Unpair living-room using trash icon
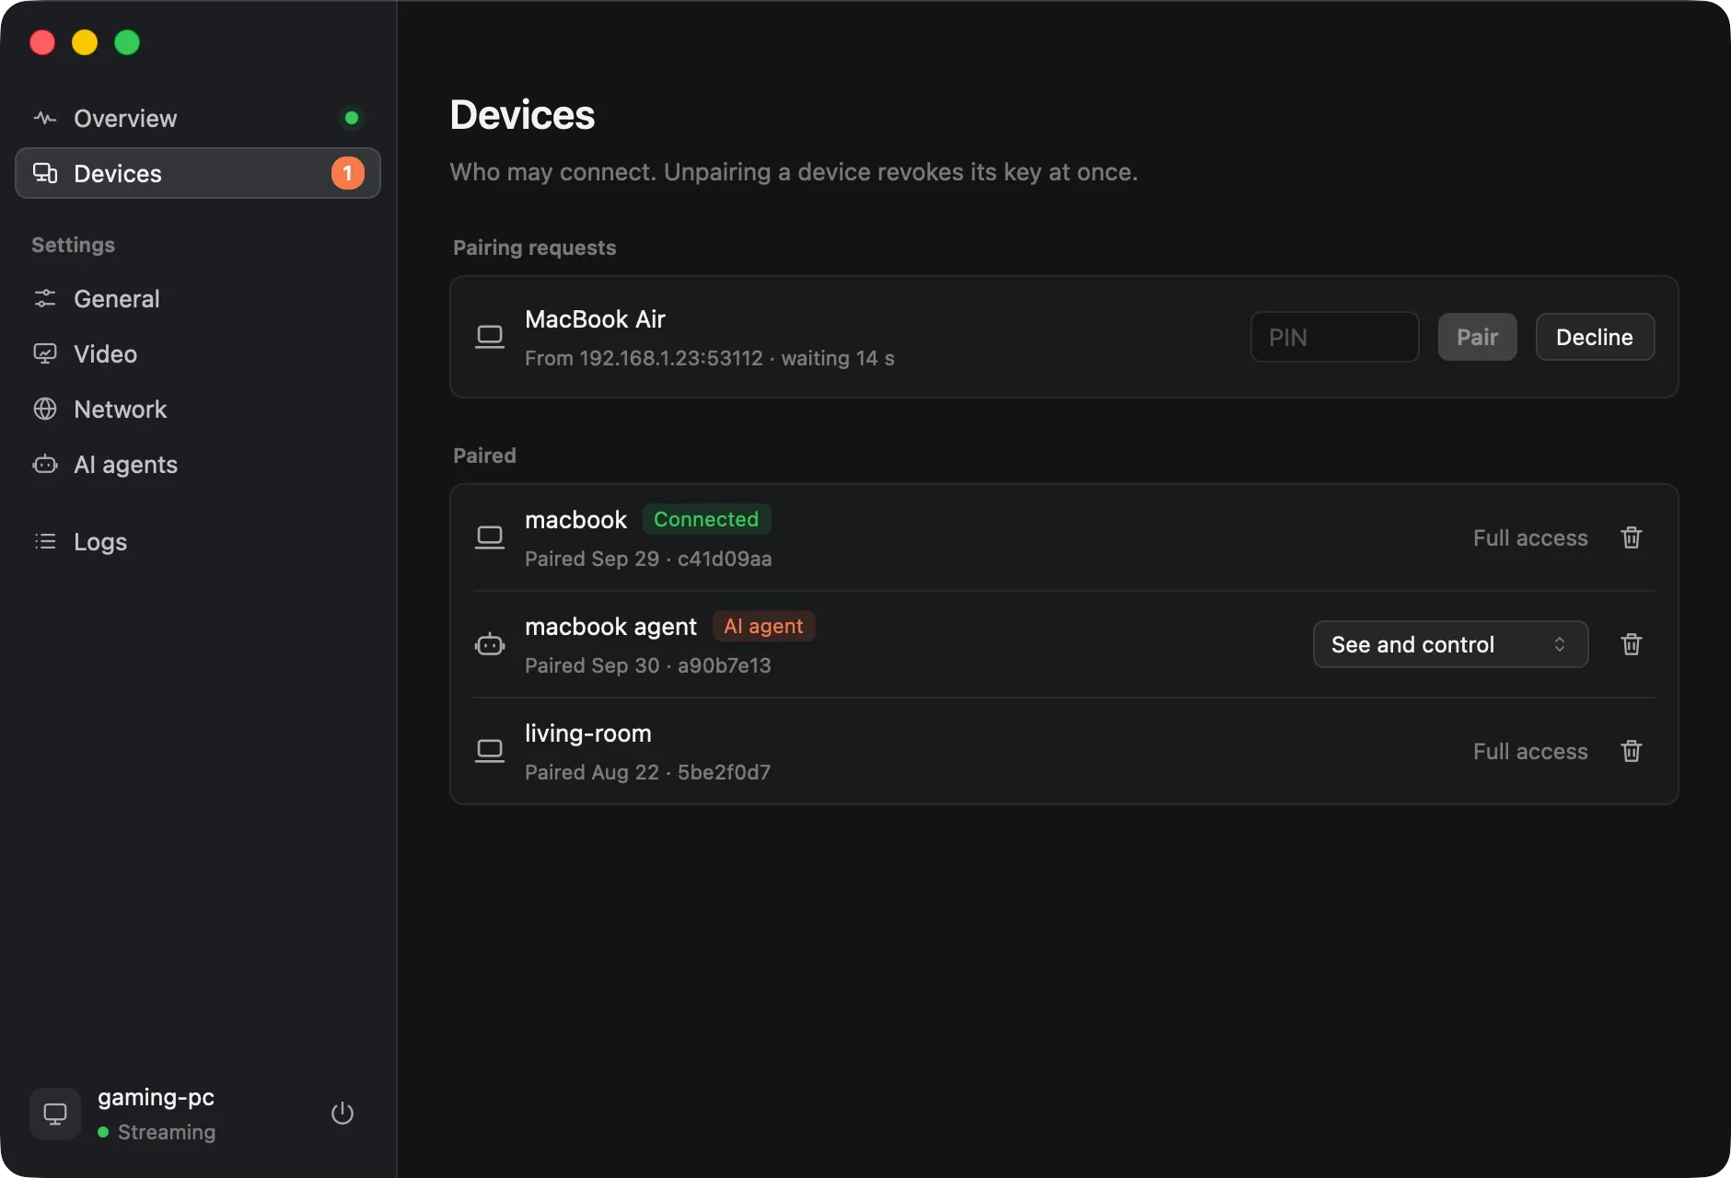1731x1178 pixels. click(1631, 751)
